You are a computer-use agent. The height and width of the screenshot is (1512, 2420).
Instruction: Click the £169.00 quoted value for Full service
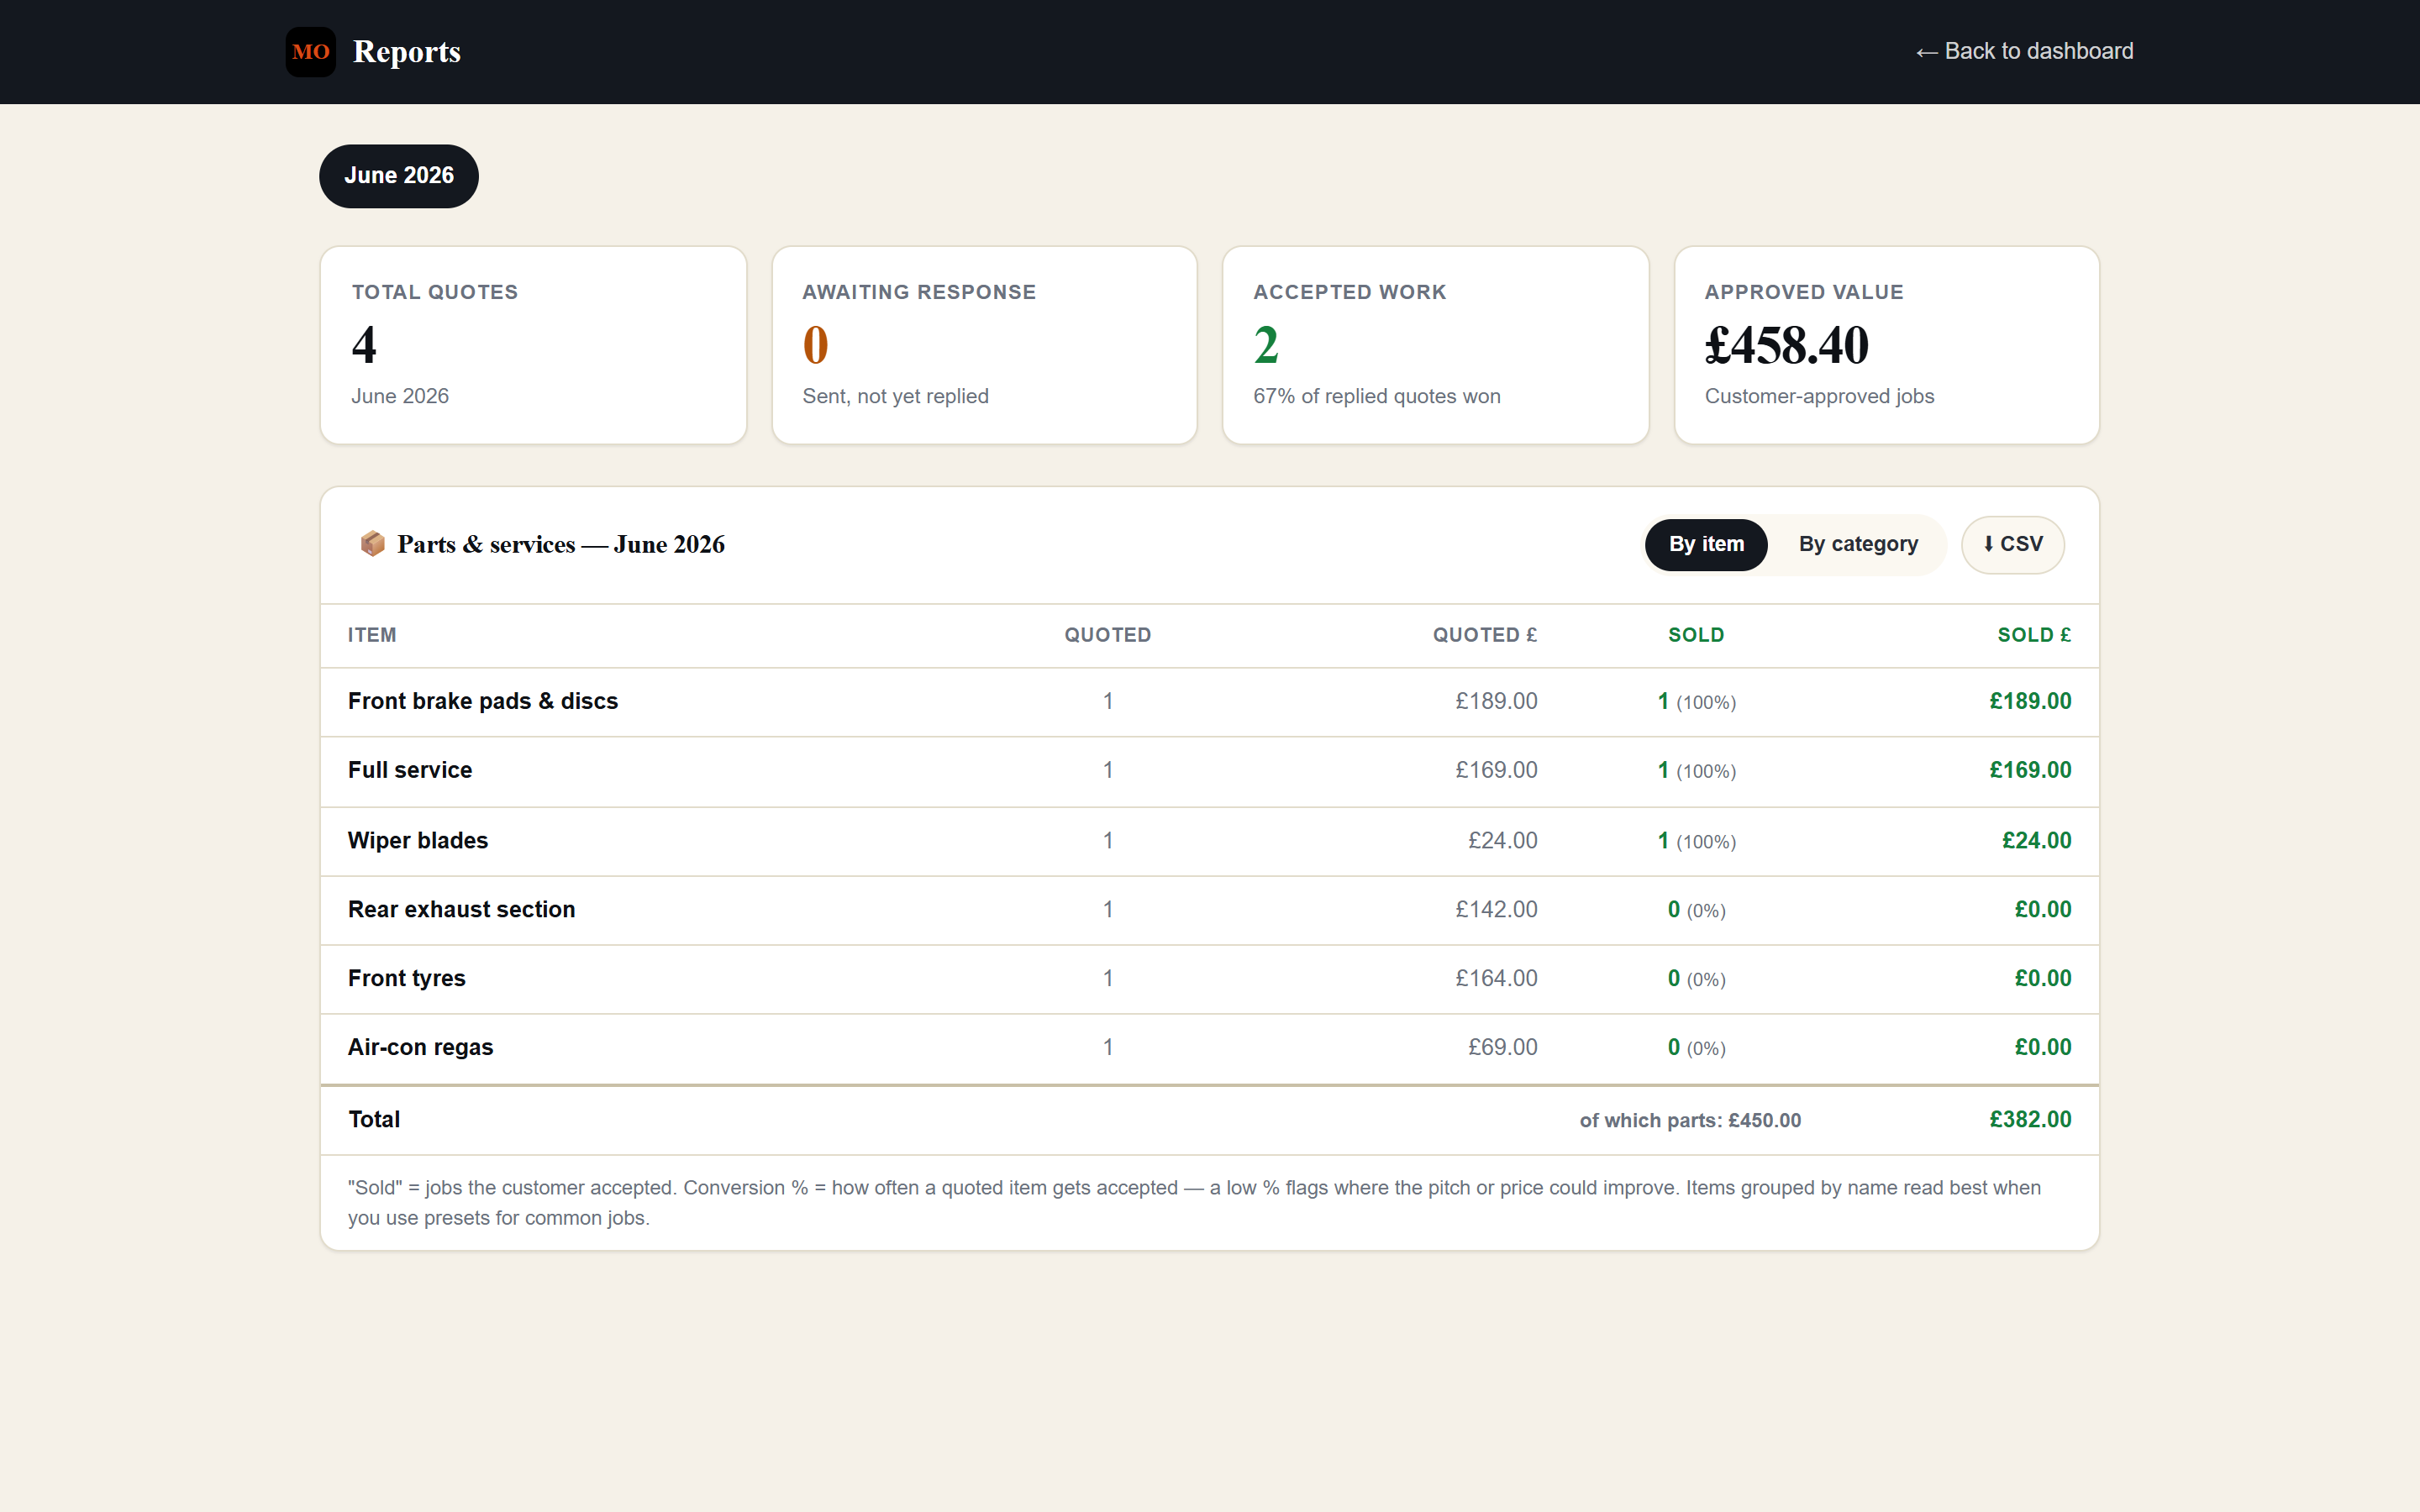(x=1496, y=770)
